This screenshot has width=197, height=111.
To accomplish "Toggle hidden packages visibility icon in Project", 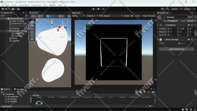I will click(153, 92).
